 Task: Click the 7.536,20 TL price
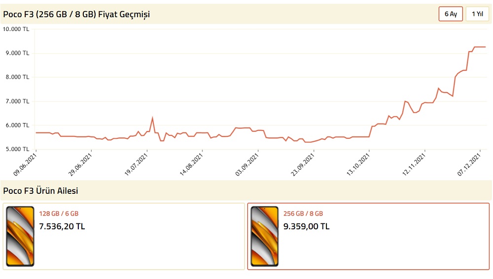(x=62, y=226)
